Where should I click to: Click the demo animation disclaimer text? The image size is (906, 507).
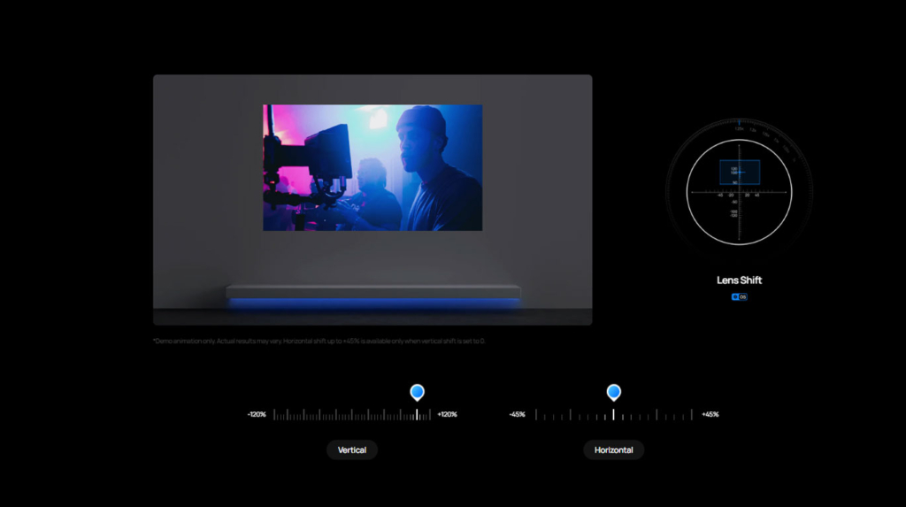click(x=319, y=341)
